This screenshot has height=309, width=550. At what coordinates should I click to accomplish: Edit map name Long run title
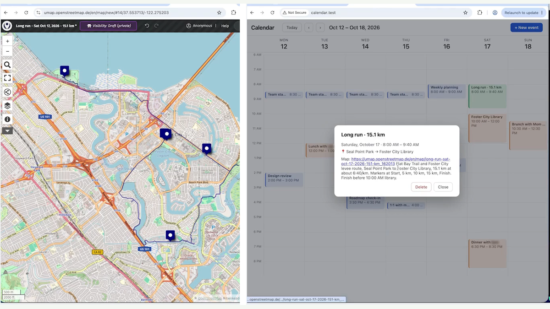tap(46, 26)
